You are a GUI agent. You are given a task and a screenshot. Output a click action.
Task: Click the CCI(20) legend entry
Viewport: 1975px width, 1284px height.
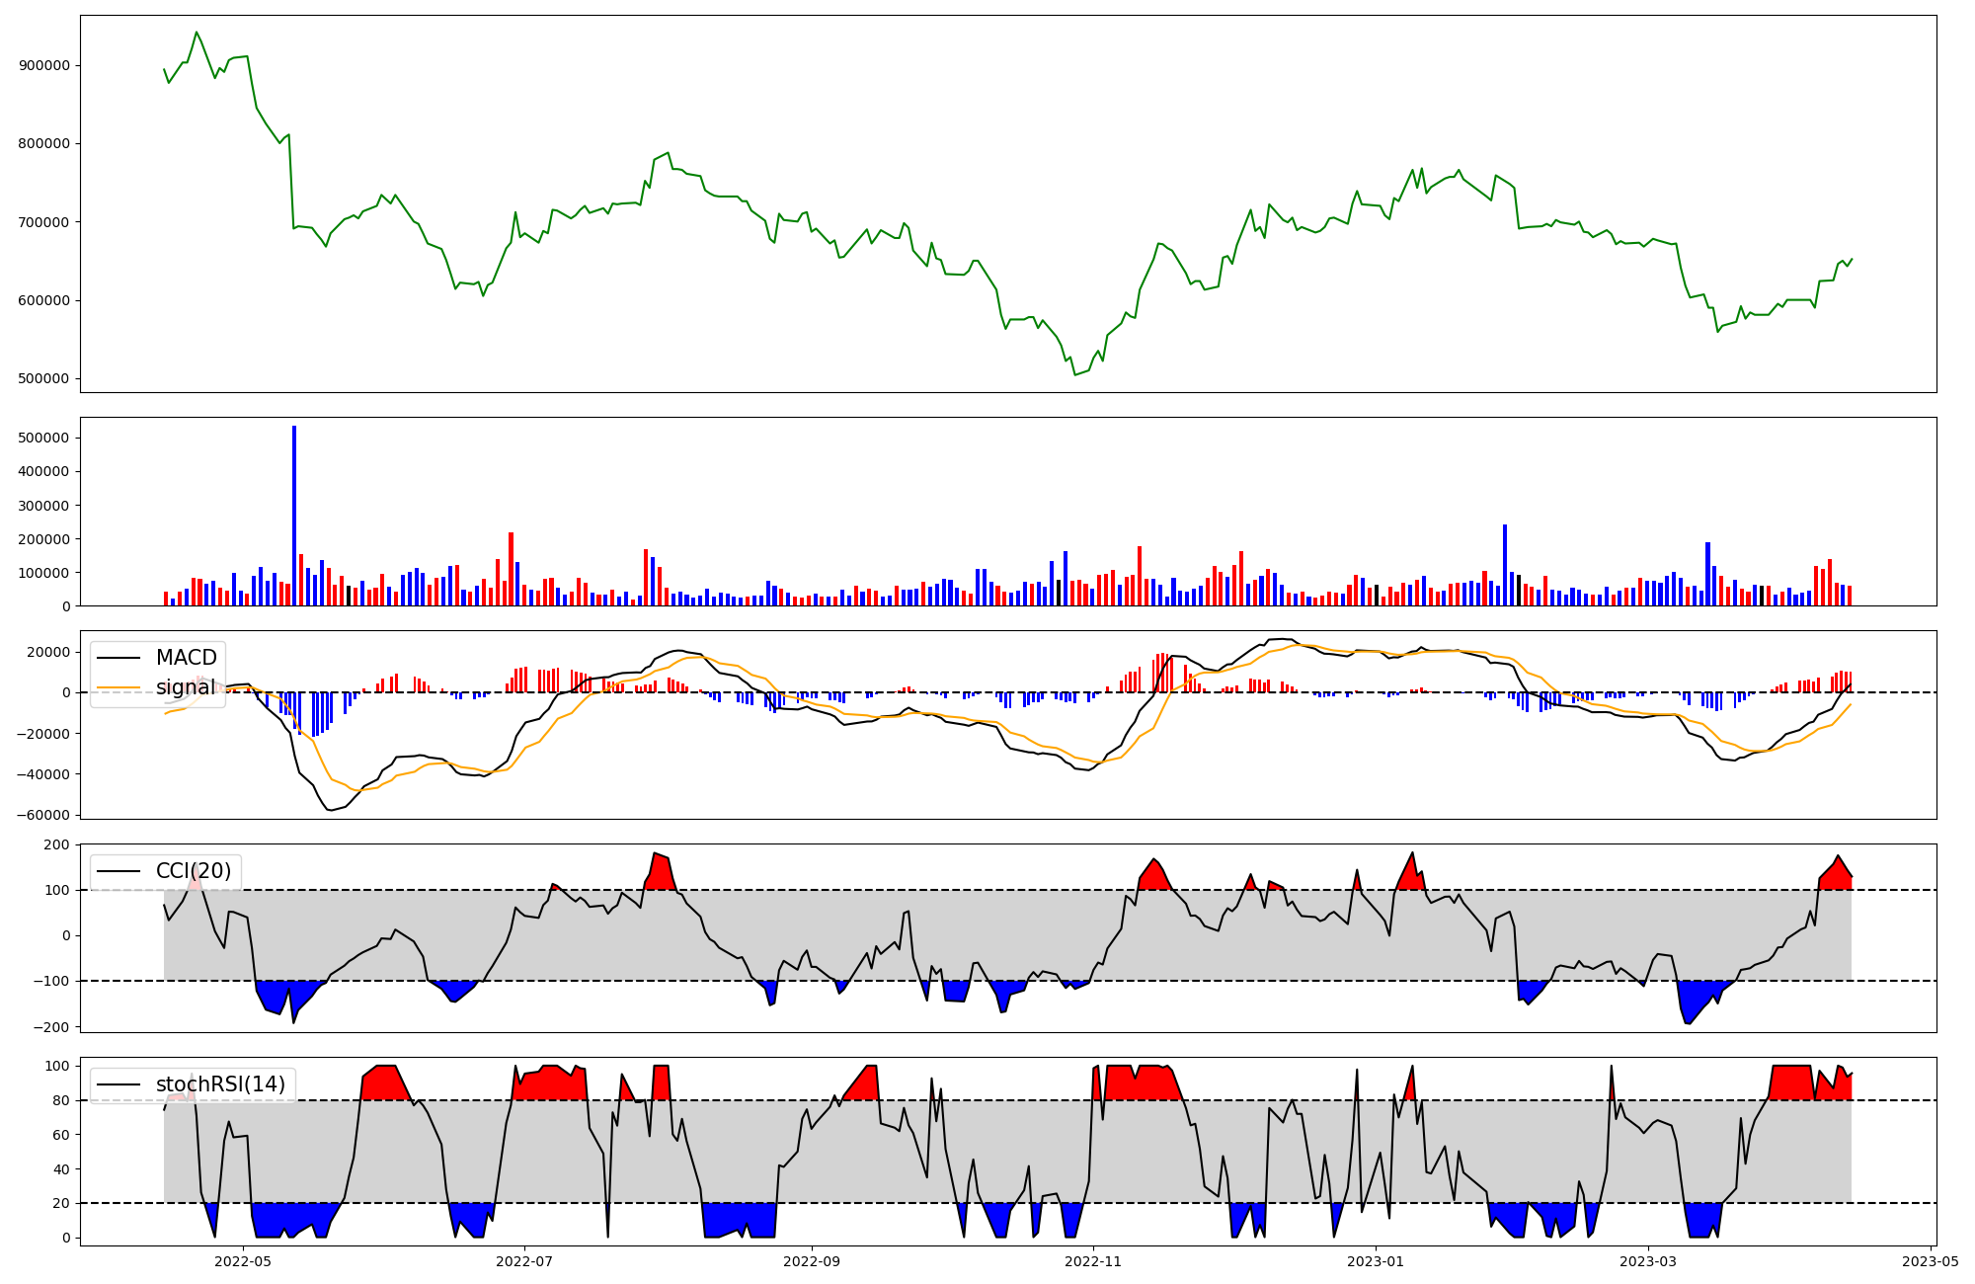point(194,871)
